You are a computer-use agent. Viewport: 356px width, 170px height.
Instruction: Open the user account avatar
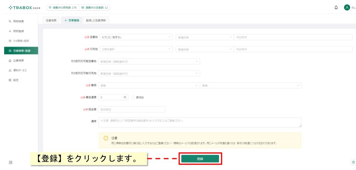point(347,8)
